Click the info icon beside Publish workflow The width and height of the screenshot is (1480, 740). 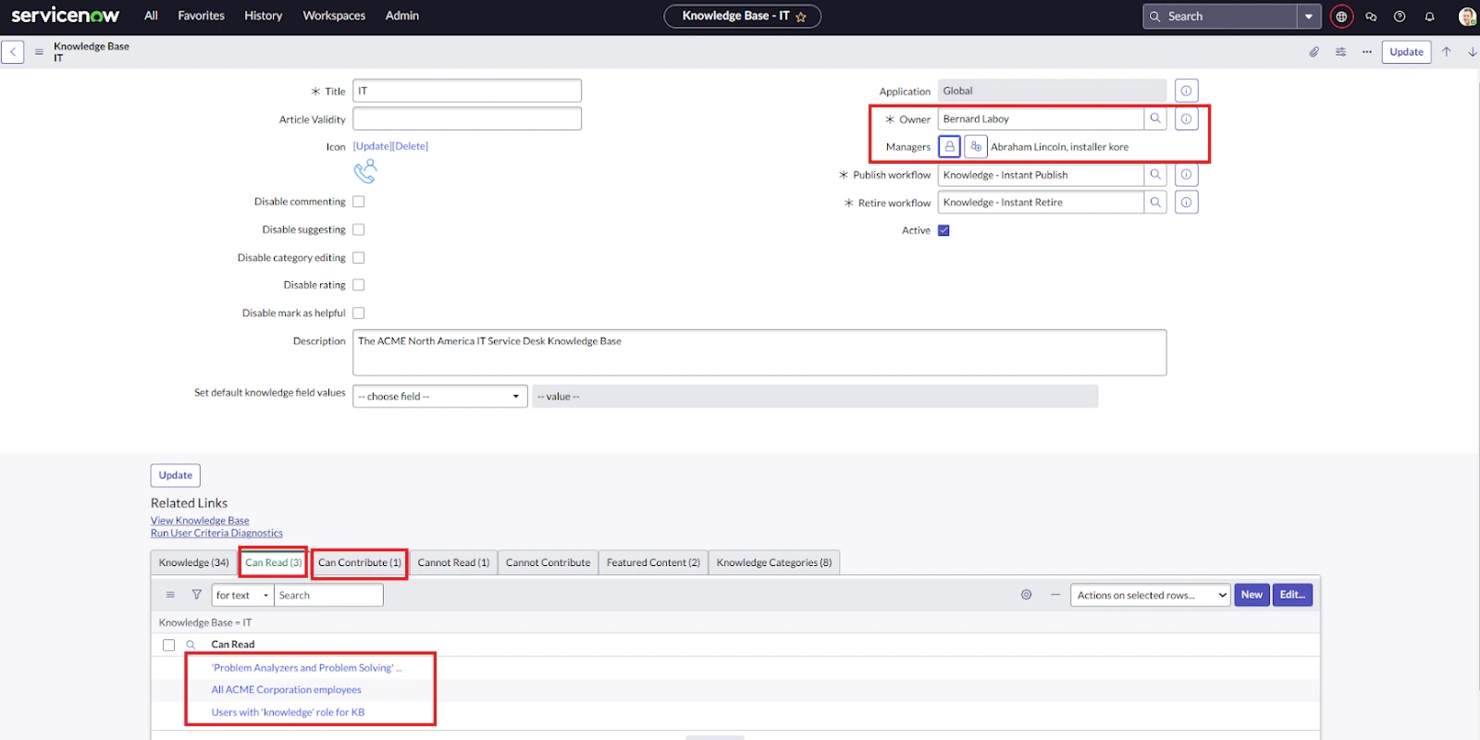pos(1186,174)
